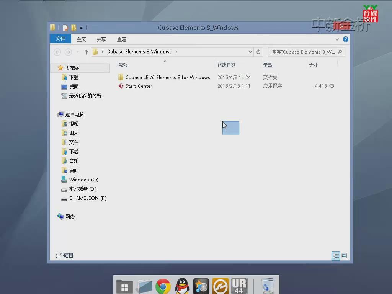Launch Google Chrome from the dock
Image resolution: width=392 pixels, height=294 pixels.
(163, 286)
